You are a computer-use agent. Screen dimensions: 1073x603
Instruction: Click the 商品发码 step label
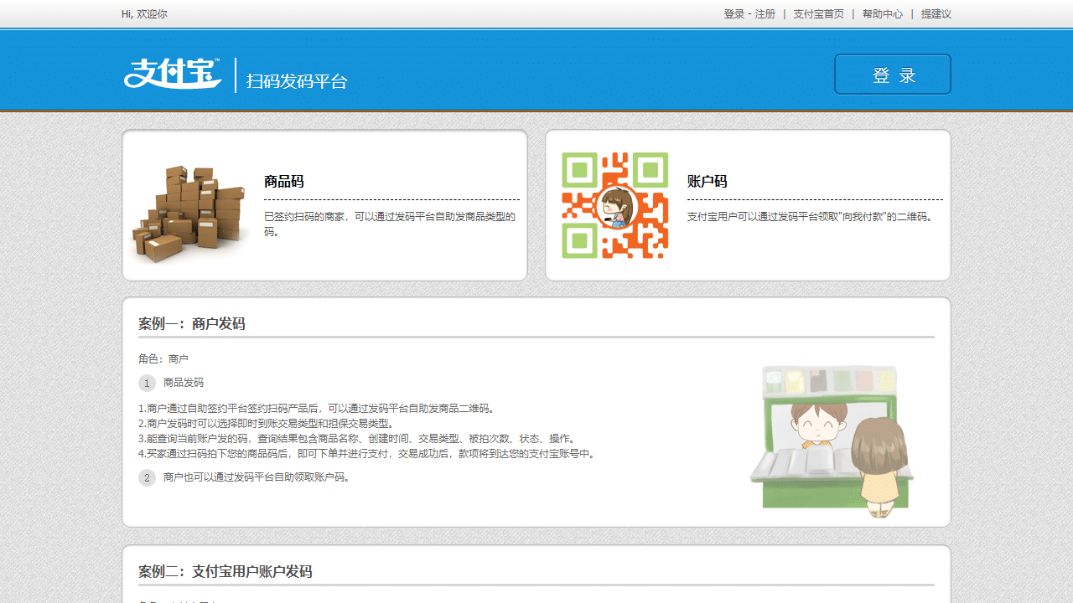(x=184, y=383)
